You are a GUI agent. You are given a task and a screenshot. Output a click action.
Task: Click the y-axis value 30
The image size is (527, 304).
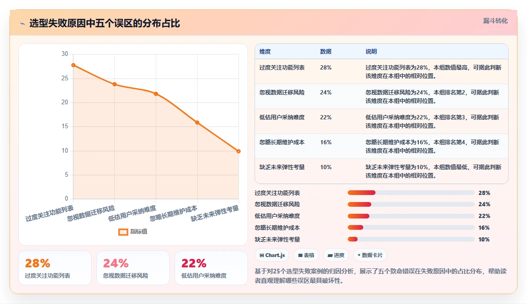tap(64, 54)
